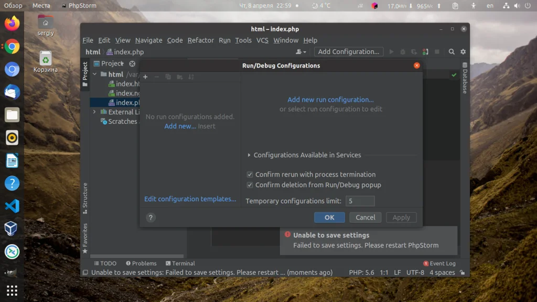537x302 pixels.
Task: Enable Confirm rerun with process termination
Action: coord(250,174)
